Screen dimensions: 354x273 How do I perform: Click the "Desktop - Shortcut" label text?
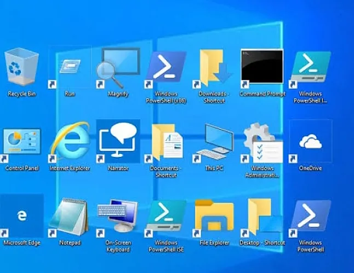click(262, 242)
